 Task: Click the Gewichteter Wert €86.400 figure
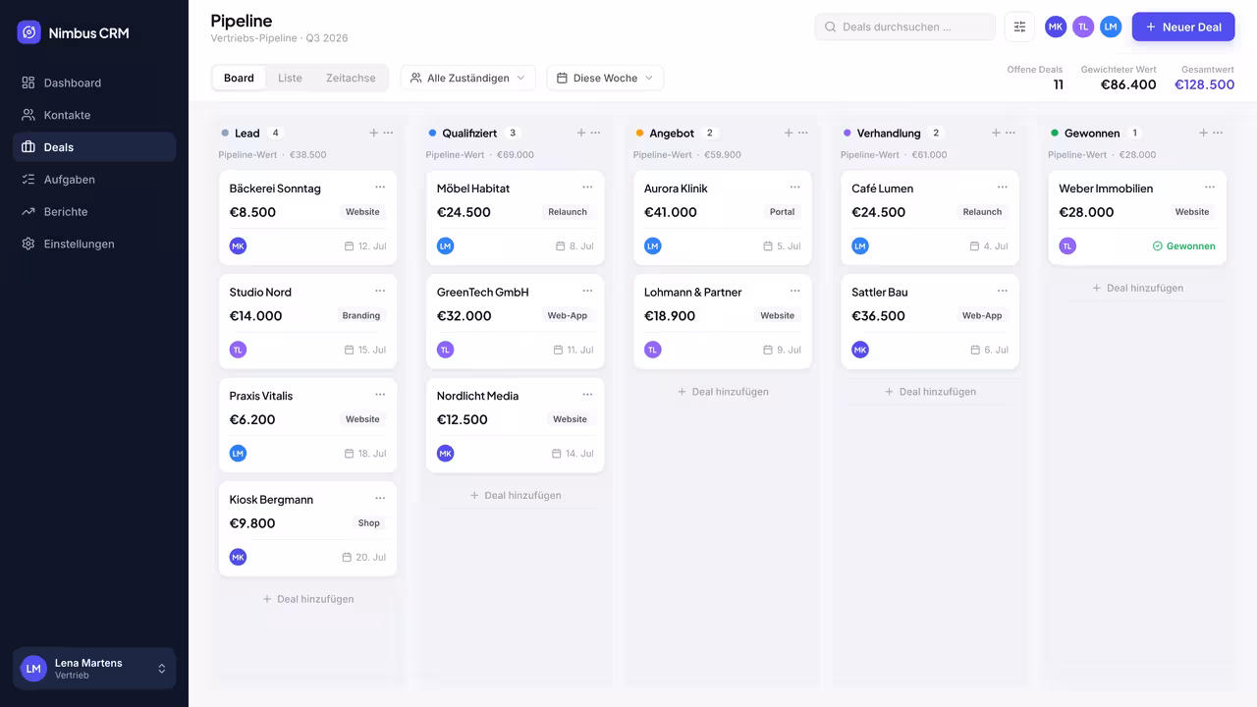pyautogui.click(x=1128, y=84)
